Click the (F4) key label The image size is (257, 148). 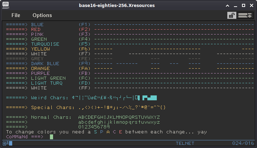click(85, 39)
